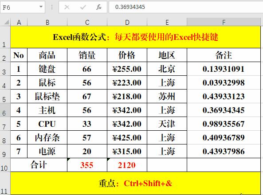Select row 4 header
This screenshot has height=195, width=263.
click(x=5, y=82)
